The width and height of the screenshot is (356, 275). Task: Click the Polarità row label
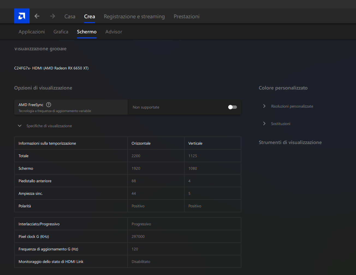click(25, 206)
